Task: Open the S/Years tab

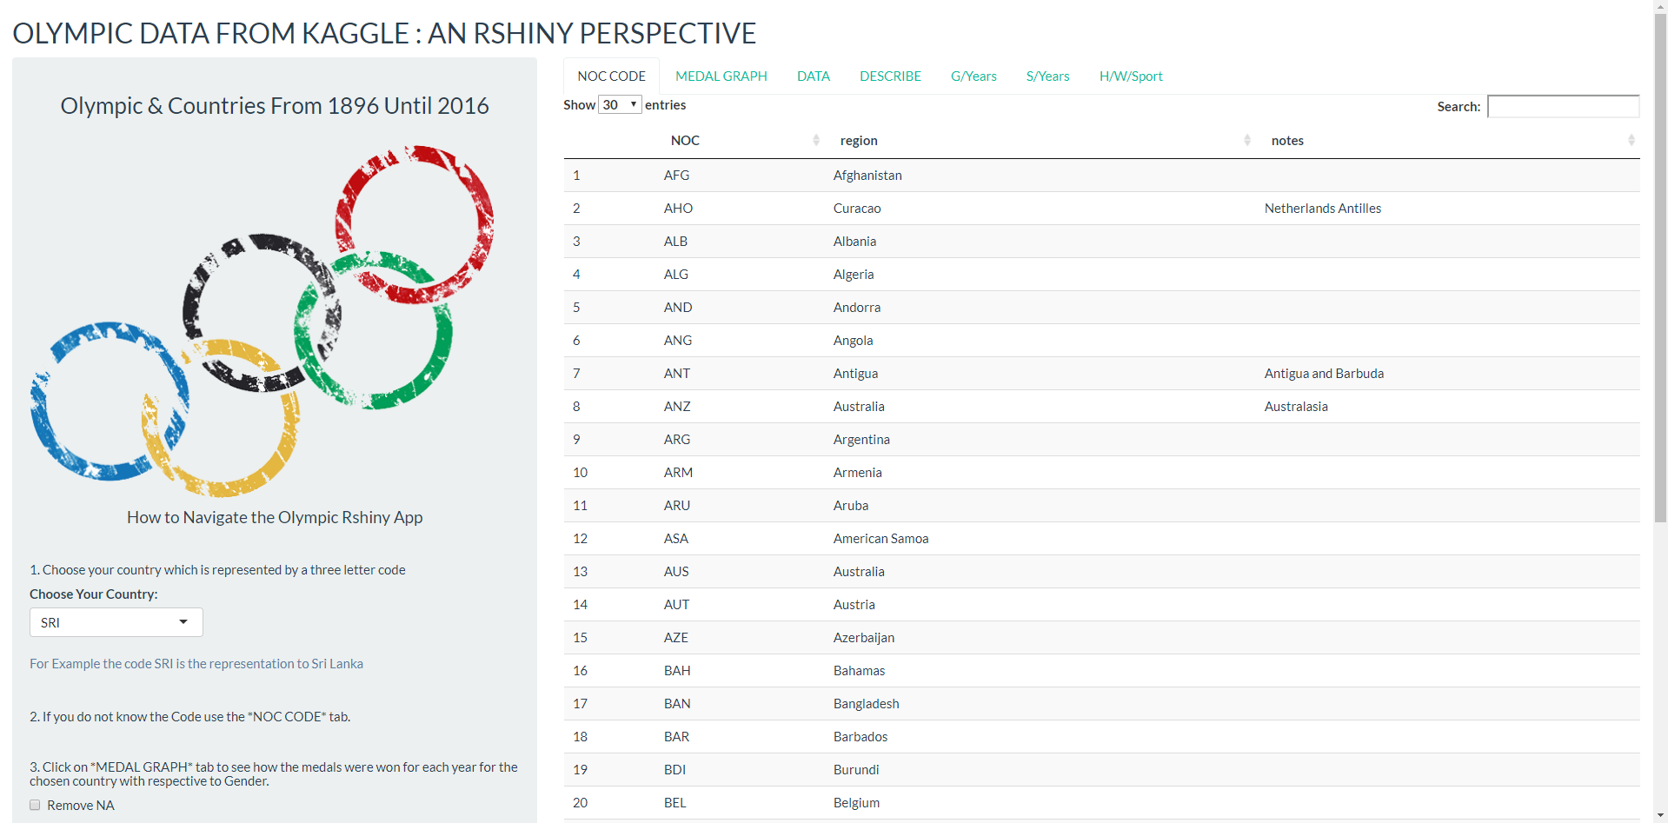Action: pos(1047,76)
